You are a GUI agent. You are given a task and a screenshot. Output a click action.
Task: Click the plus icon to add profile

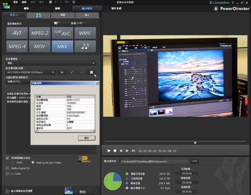click(62, 73)
